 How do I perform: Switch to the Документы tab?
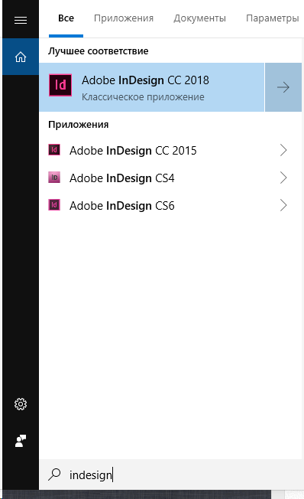click(x=199, y=18)
